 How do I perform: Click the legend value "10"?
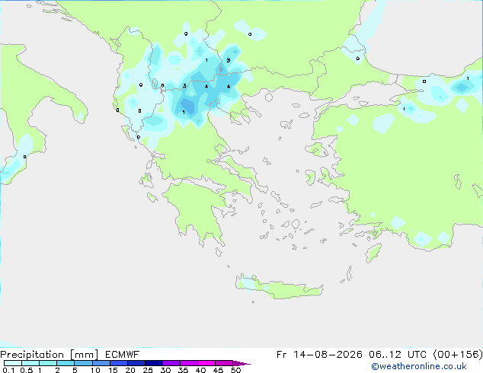(x=95, y=370)
